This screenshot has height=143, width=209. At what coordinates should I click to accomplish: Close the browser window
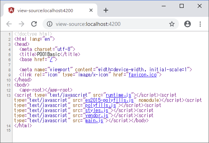coord(200,6)
